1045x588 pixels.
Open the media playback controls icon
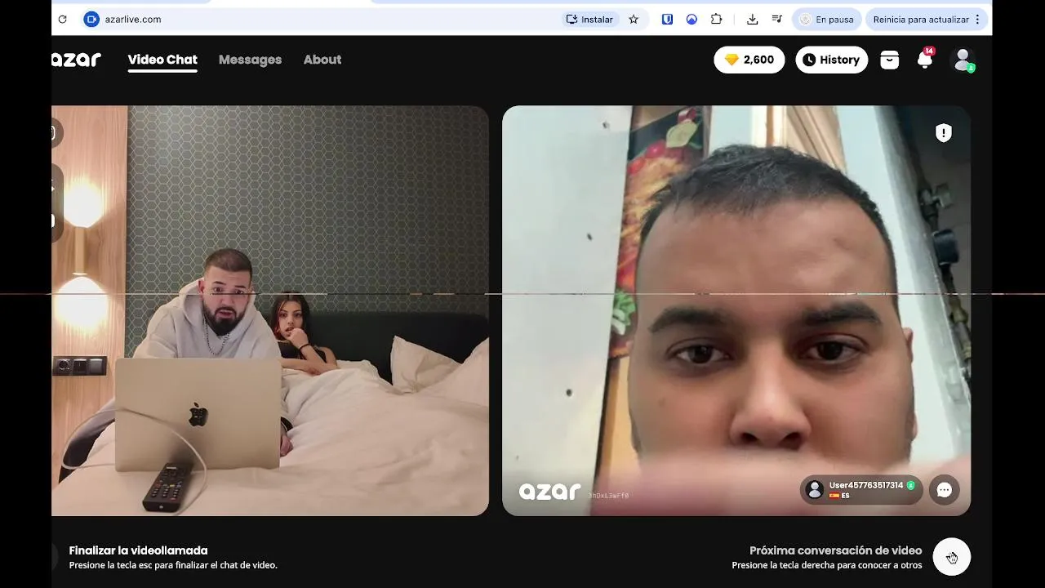pos(776,19)
